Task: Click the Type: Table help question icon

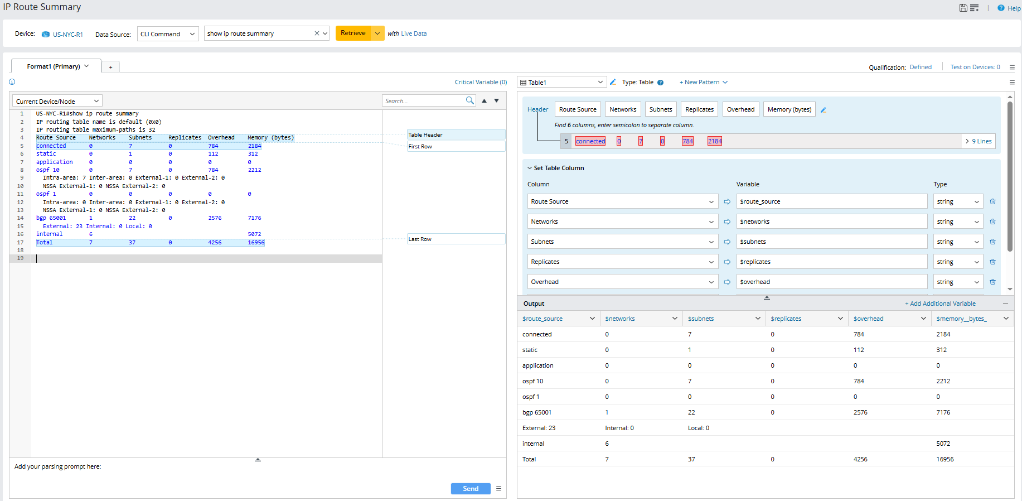Action: click(660, 83)
